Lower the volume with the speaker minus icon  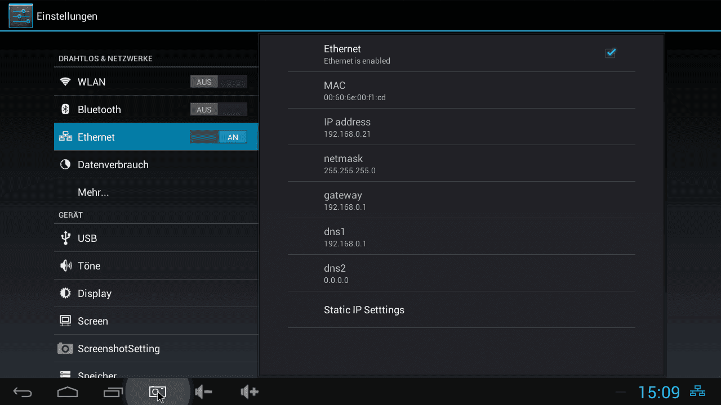(203, 391)
